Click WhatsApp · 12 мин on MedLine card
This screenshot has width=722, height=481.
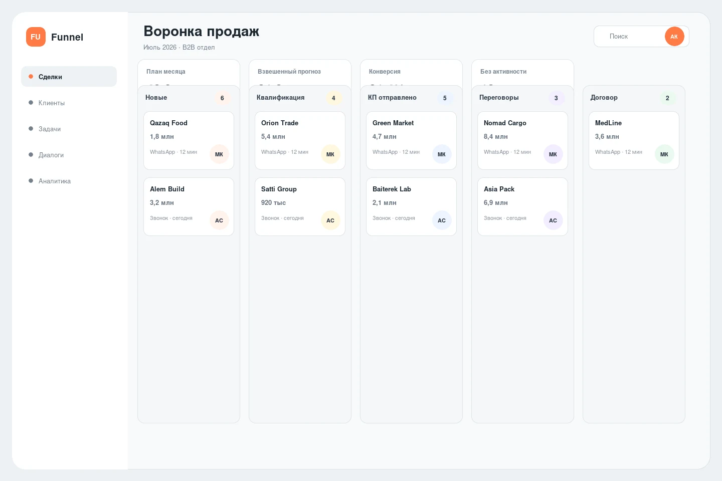pyautogui.click(x=618, y=152)
